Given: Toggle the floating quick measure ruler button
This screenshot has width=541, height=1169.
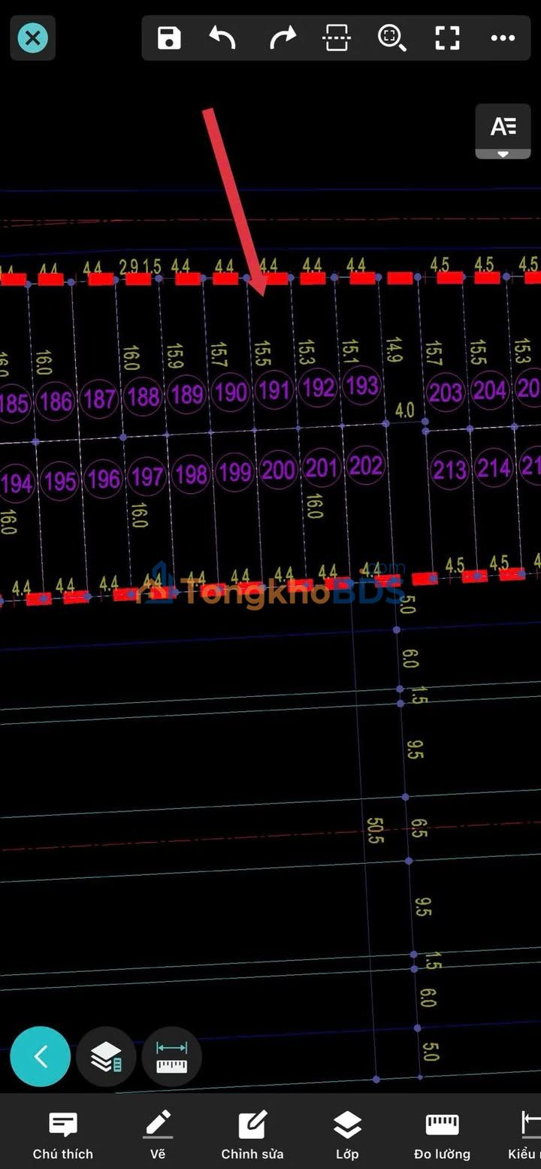Looking at the screenshot, I should click(x=171, y=1057).
